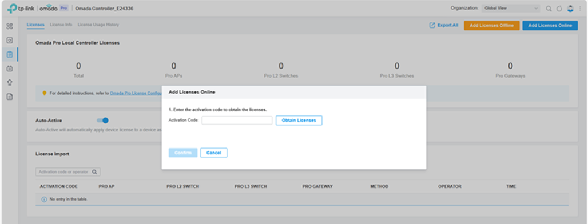The image size is (588, 224).
Task: Select the Licenses sidebar icon
Action: point(10,55)
